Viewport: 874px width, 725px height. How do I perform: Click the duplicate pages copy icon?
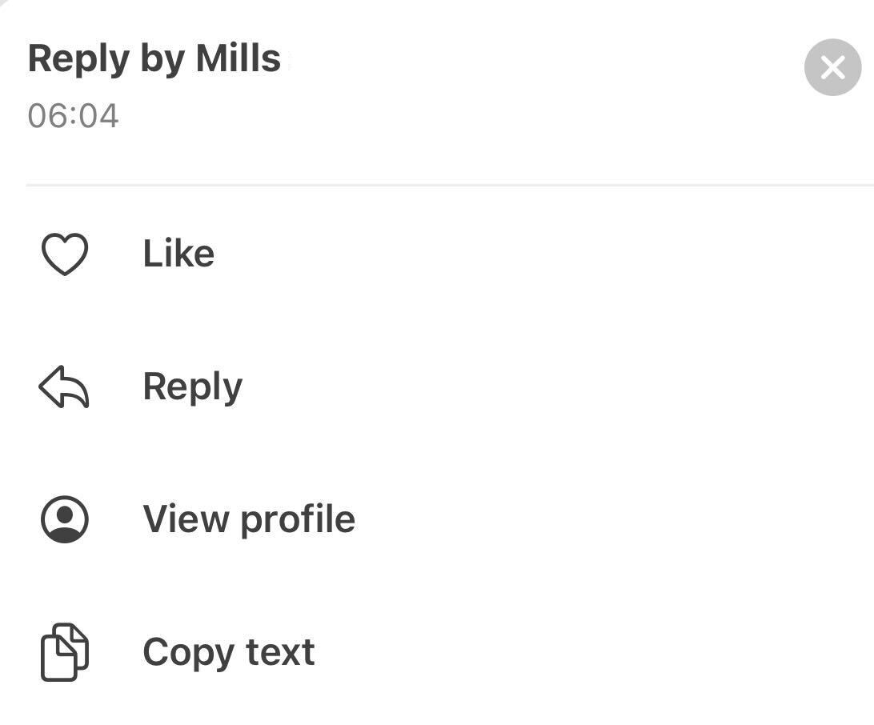pyautogui.click(x=65, y=652)
